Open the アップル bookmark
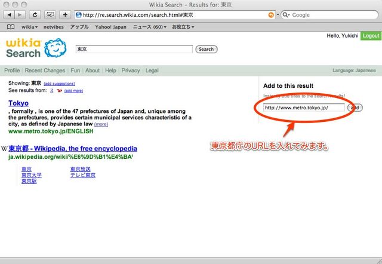This screenshot has width=382, height=264. 79,27
